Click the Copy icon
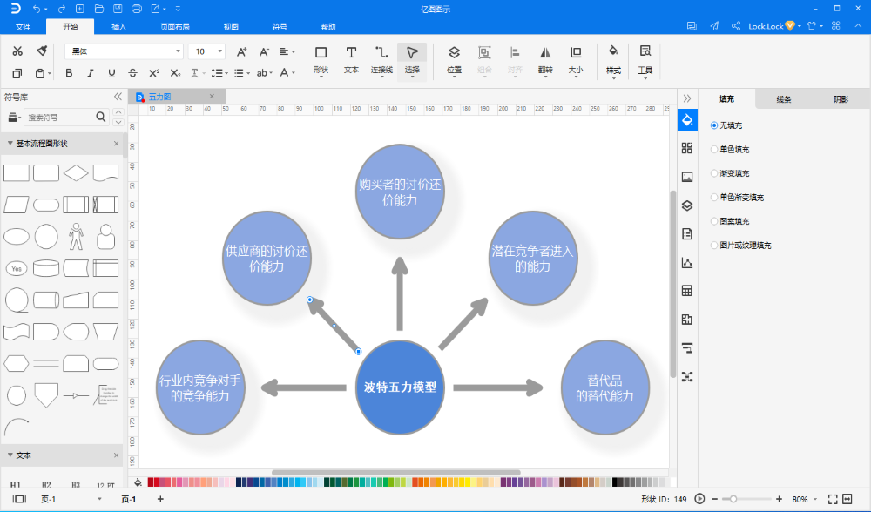 (17, 73)
